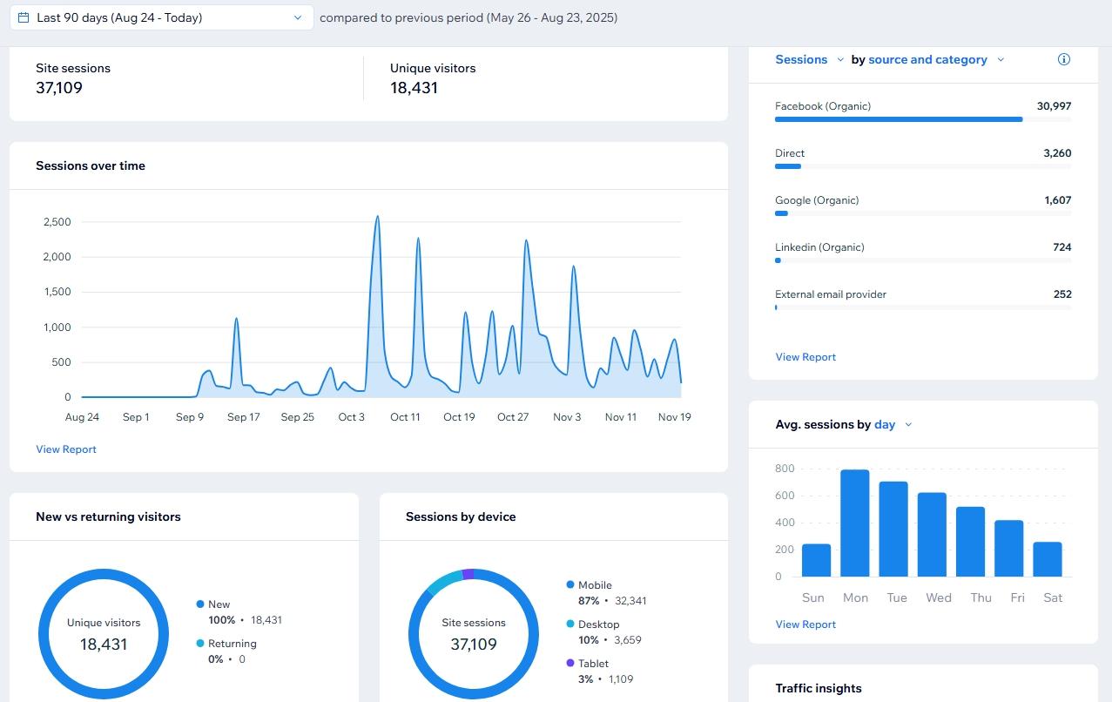
Task: Select the Facebook (Organic) source bar
Action: pyautogui.click(x=899, y=119)
